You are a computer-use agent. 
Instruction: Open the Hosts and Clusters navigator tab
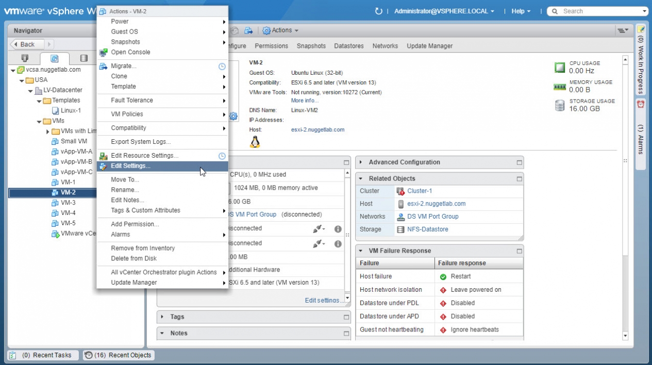(x=25, y=58)
